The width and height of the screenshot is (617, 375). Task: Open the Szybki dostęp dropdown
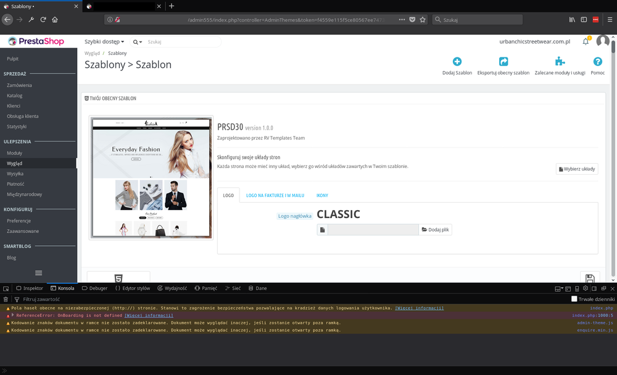[103, 41]
